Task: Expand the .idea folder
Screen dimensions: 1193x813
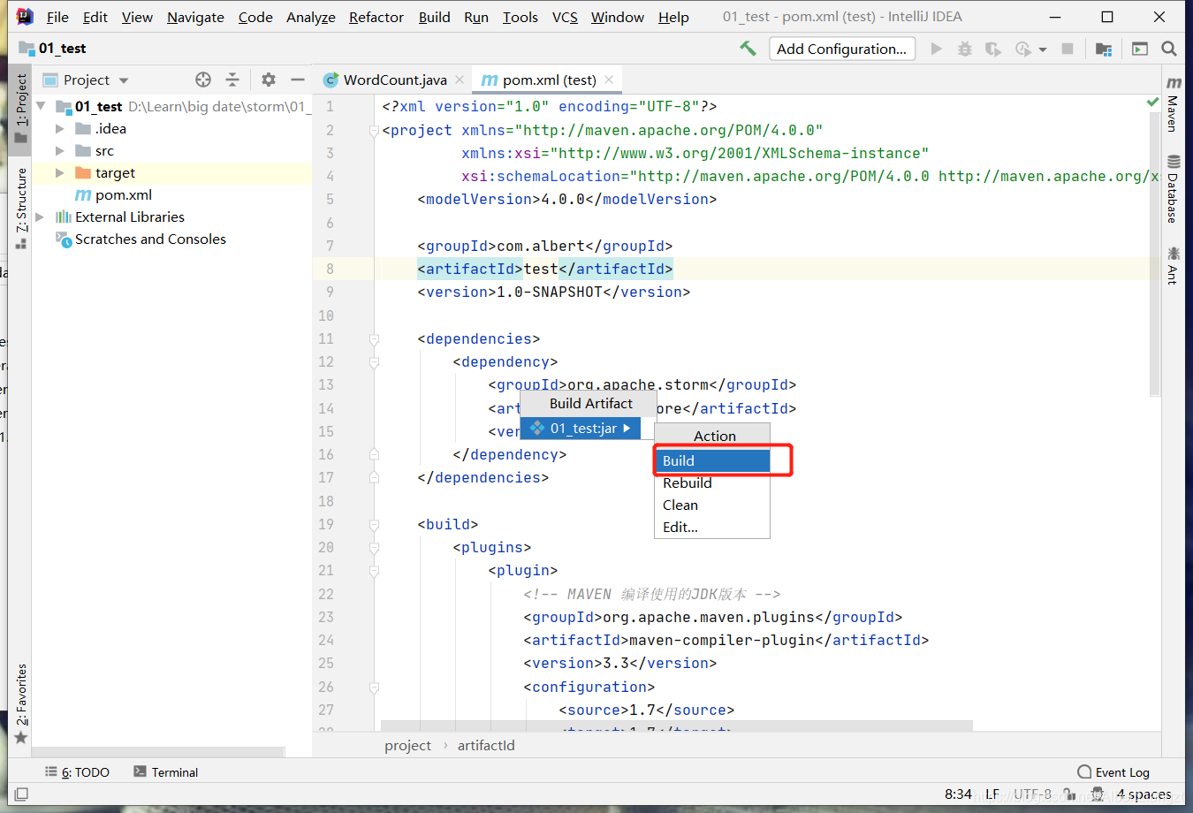Action: pos(60,128)
